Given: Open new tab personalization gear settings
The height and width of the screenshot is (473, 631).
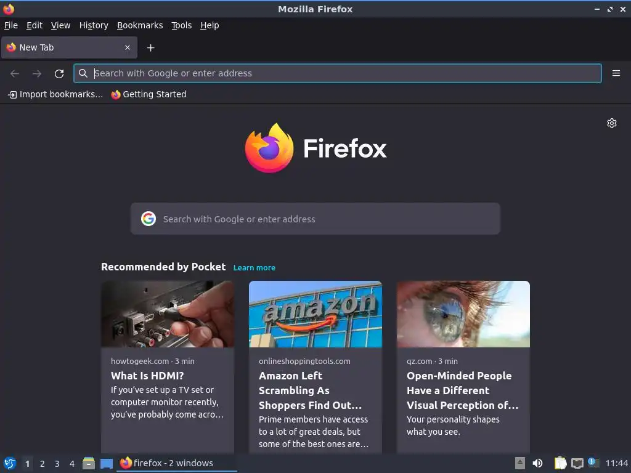Looking at the screenshot, I should click(612, 123).
